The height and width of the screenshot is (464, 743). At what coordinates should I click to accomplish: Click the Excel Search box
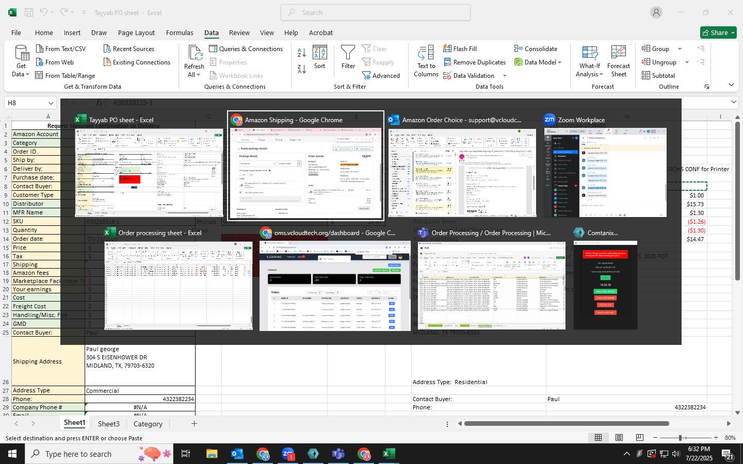(376, 12)
